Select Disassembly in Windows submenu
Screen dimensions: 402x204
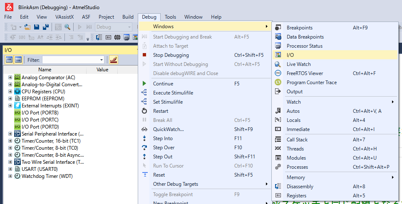click(x=335, y=187)
